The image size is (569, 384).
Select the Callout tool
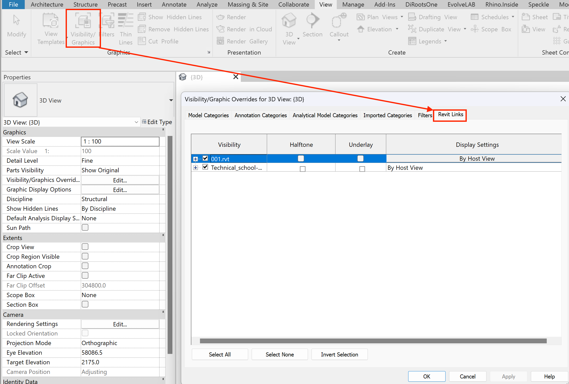pyautogui.click(x=339, y=21)
